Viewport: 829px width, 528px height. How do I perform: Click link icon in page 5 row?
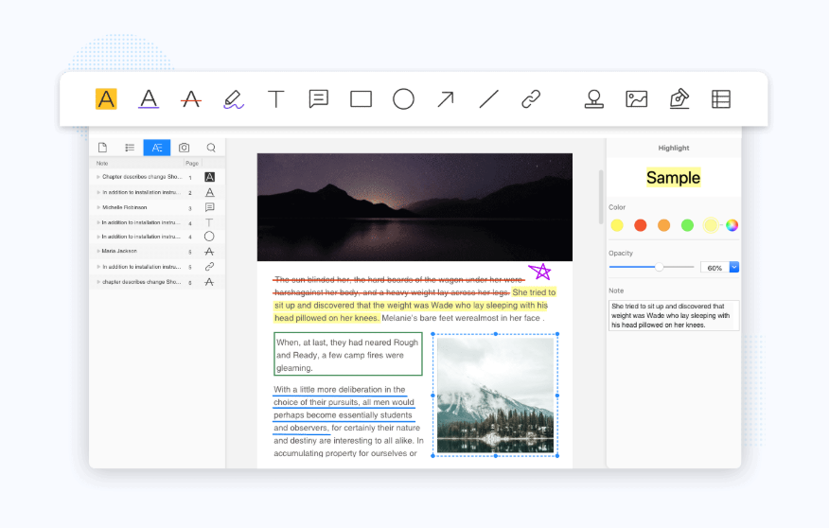point(209,267)
